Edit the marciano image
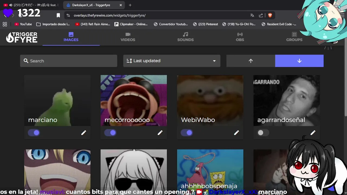Image resolution: width=347 pixels, height=195 pixels. tap(83, 133)
